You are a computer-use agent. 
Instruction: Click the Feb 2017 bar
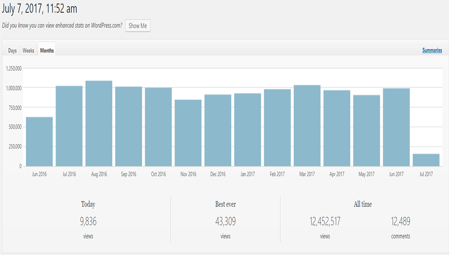click(x=278, y=128)
